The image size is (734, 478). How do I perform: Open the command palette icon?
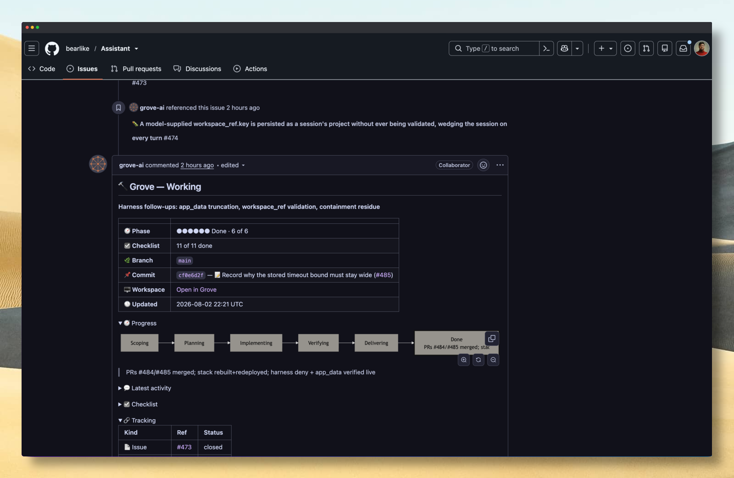[x=546, y=48]
